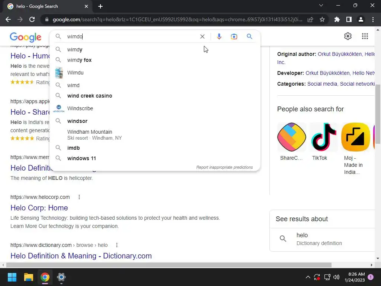Image resolution: width=381 pixels, height=286 pixels.
Task: Focus the search field containing wimdo
Action: [x=131, y=36]
